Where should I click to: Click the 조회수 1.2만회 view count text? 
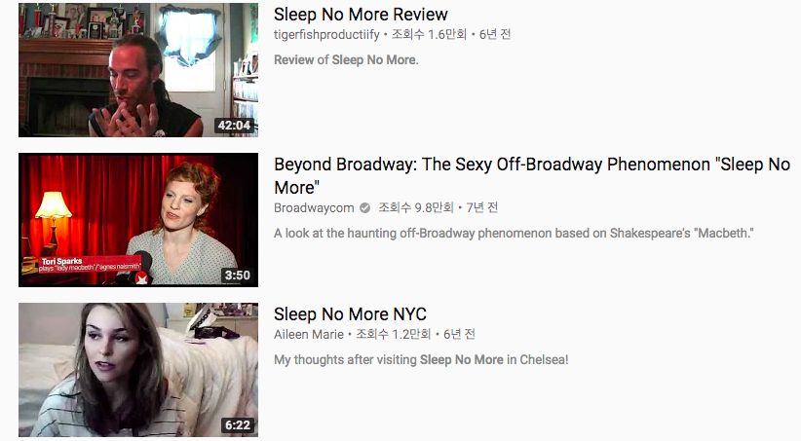click(394, 334)
